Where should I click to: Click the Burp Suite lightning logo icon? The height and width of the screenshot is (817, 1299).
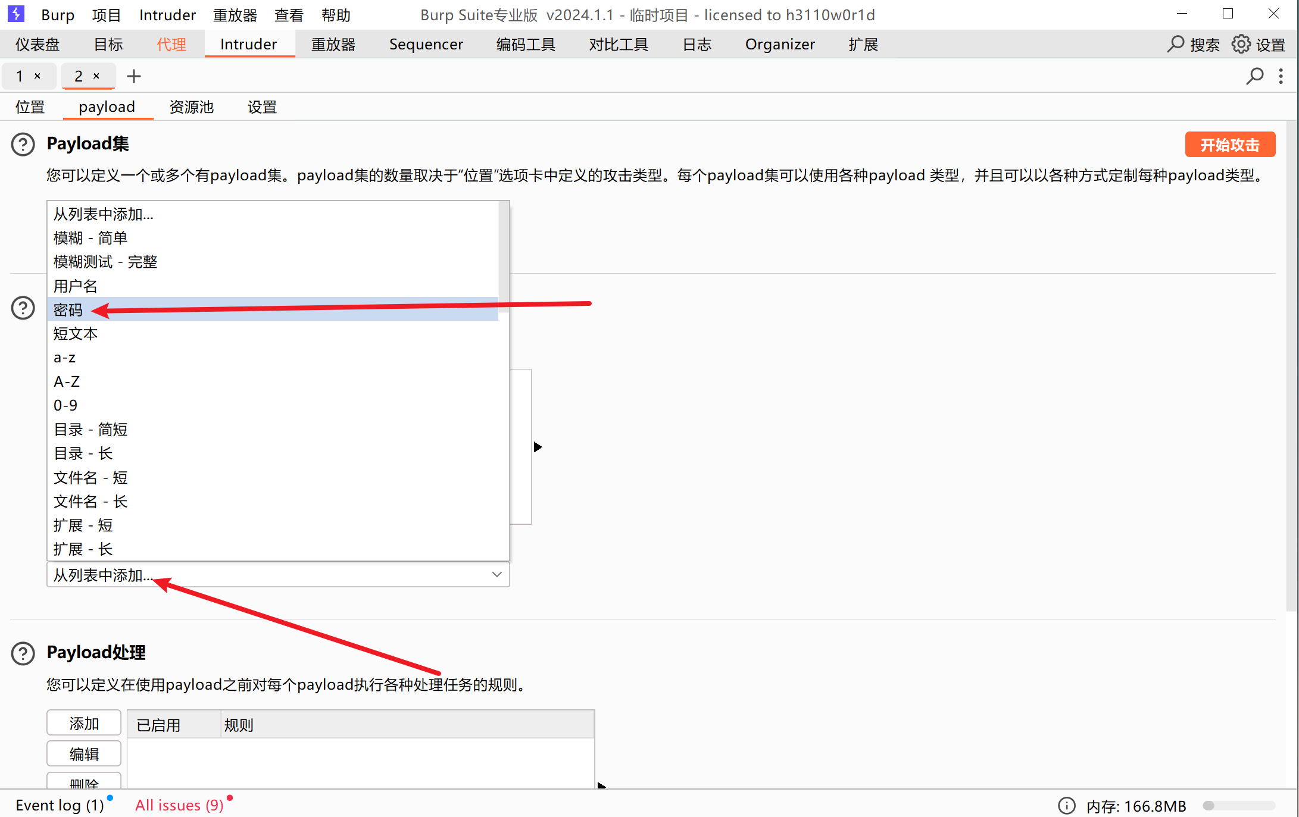[x=16, y=14]
